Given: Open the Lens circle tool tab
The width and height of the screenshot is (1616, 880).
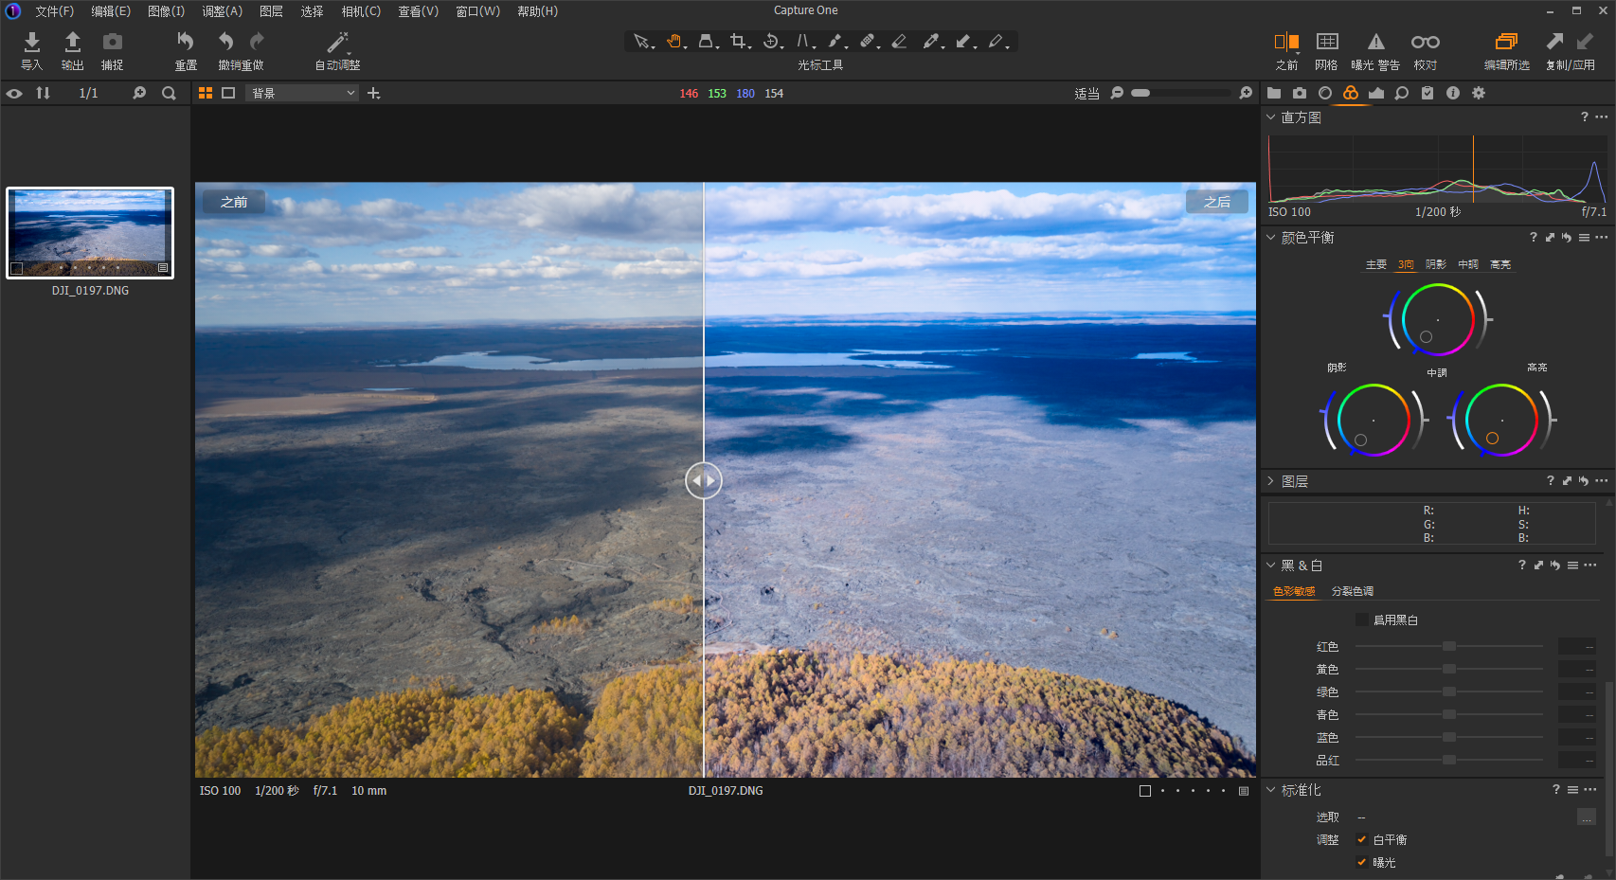Looking at the screenshot, I should (1325, 93).
